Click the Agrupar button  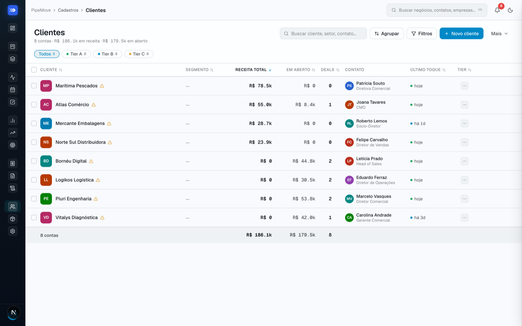[x=387, y=33]
